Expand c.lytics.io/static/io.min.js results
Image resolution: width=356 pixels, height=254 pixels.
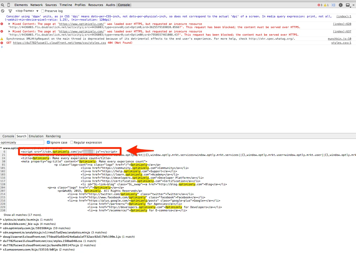1,220
